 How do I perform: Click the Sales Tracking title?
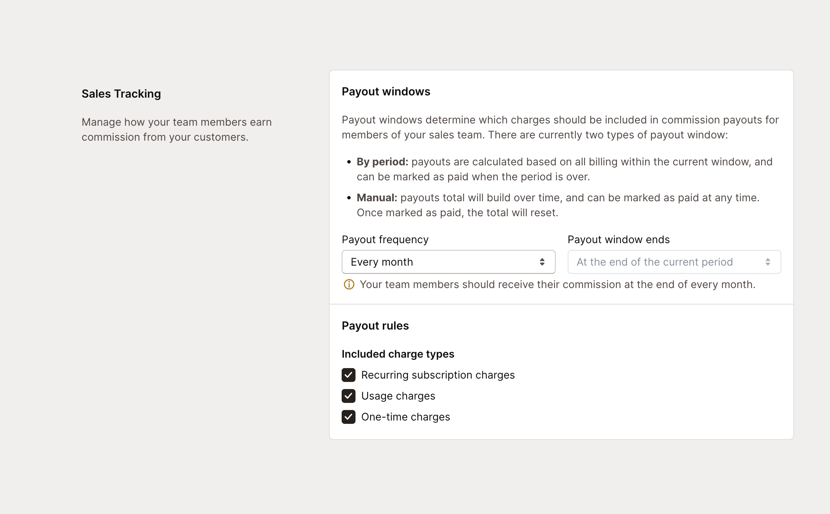pyautogui.click(x=121, y=94)
